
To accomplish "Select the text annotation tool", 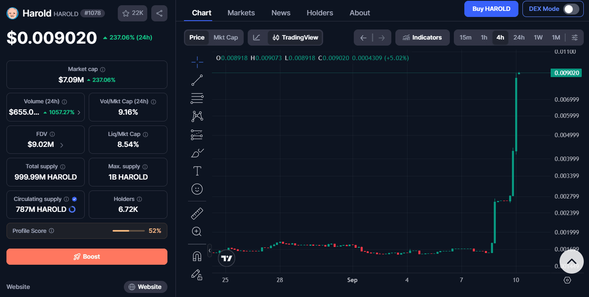I will pos(197,171).
